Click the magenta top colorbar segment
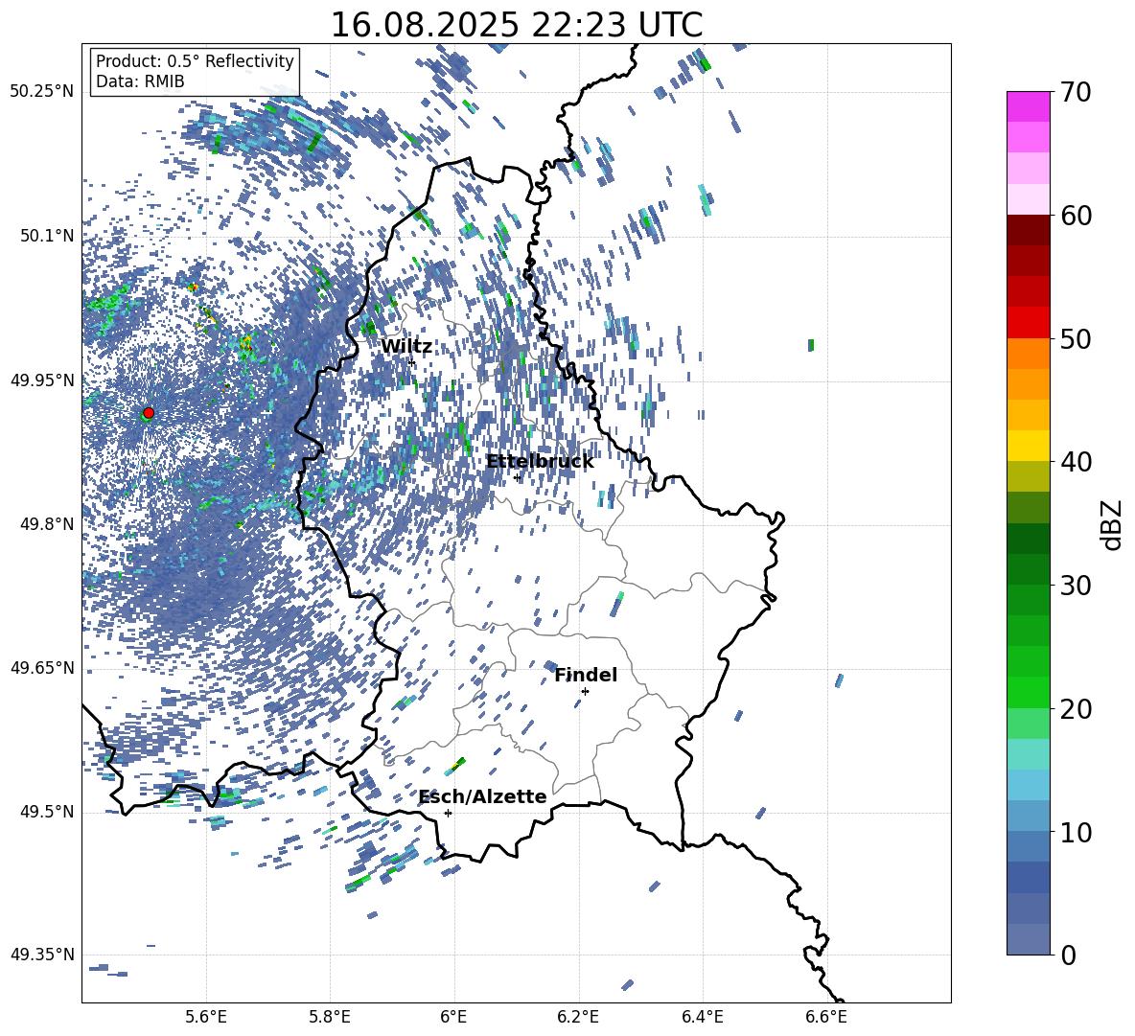 click(1028, 106)
